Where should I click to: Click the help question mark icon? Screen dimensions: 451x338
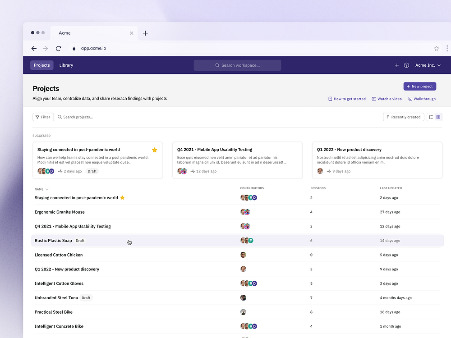click(x=406, y=65)
